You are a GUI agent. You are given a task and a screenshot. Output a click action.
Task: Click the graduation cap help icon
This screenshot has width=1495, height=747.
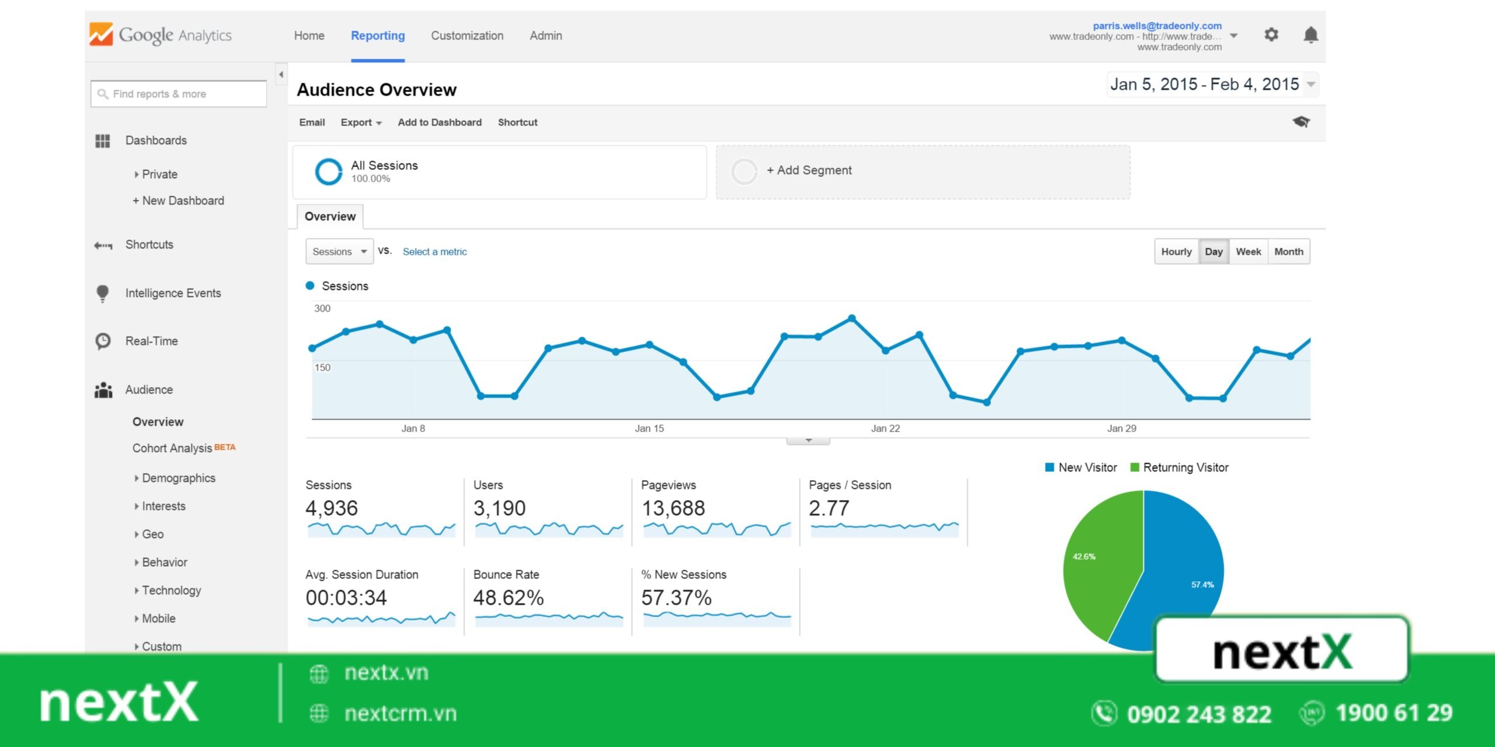(x=1302, y=122)
